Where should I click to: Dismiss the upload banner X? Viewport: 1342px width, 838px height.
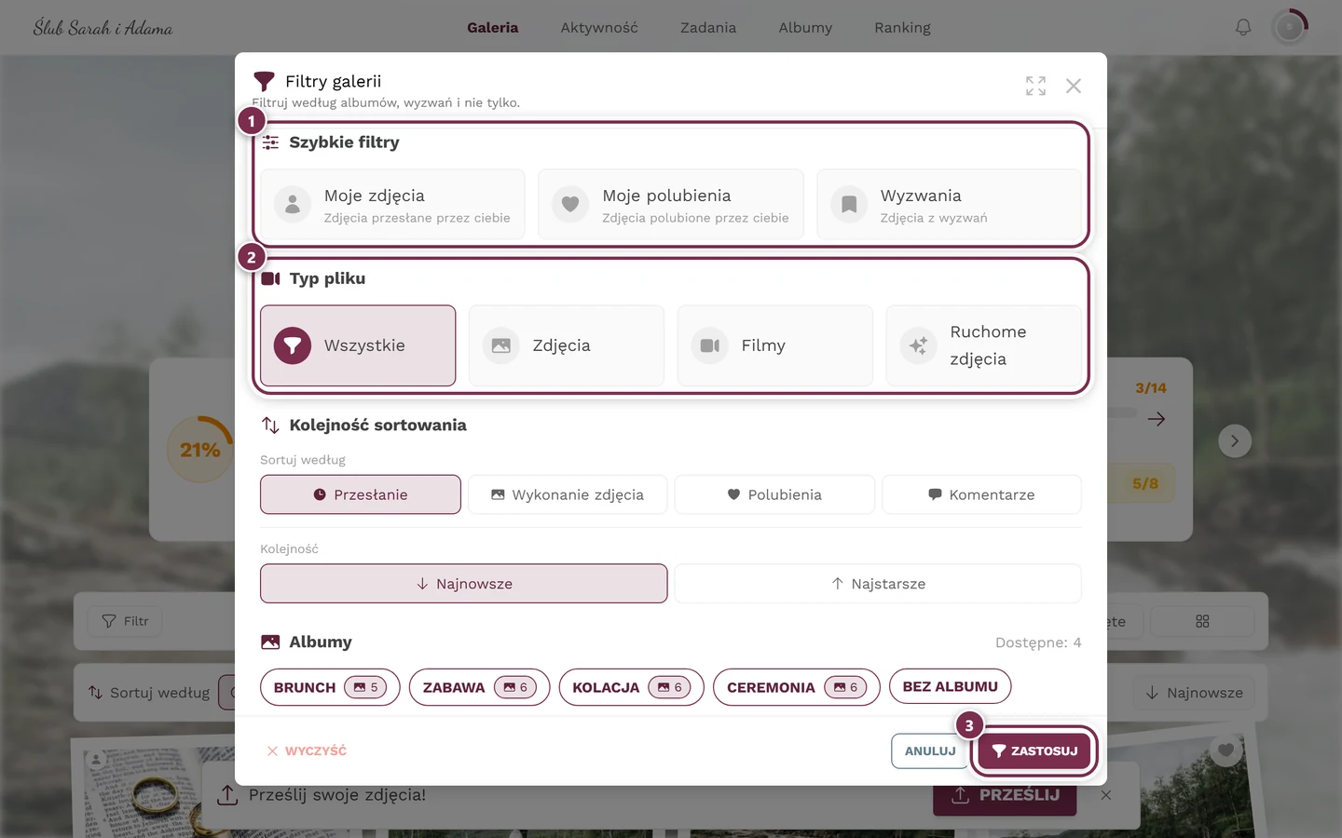(x=1106, y=795)
